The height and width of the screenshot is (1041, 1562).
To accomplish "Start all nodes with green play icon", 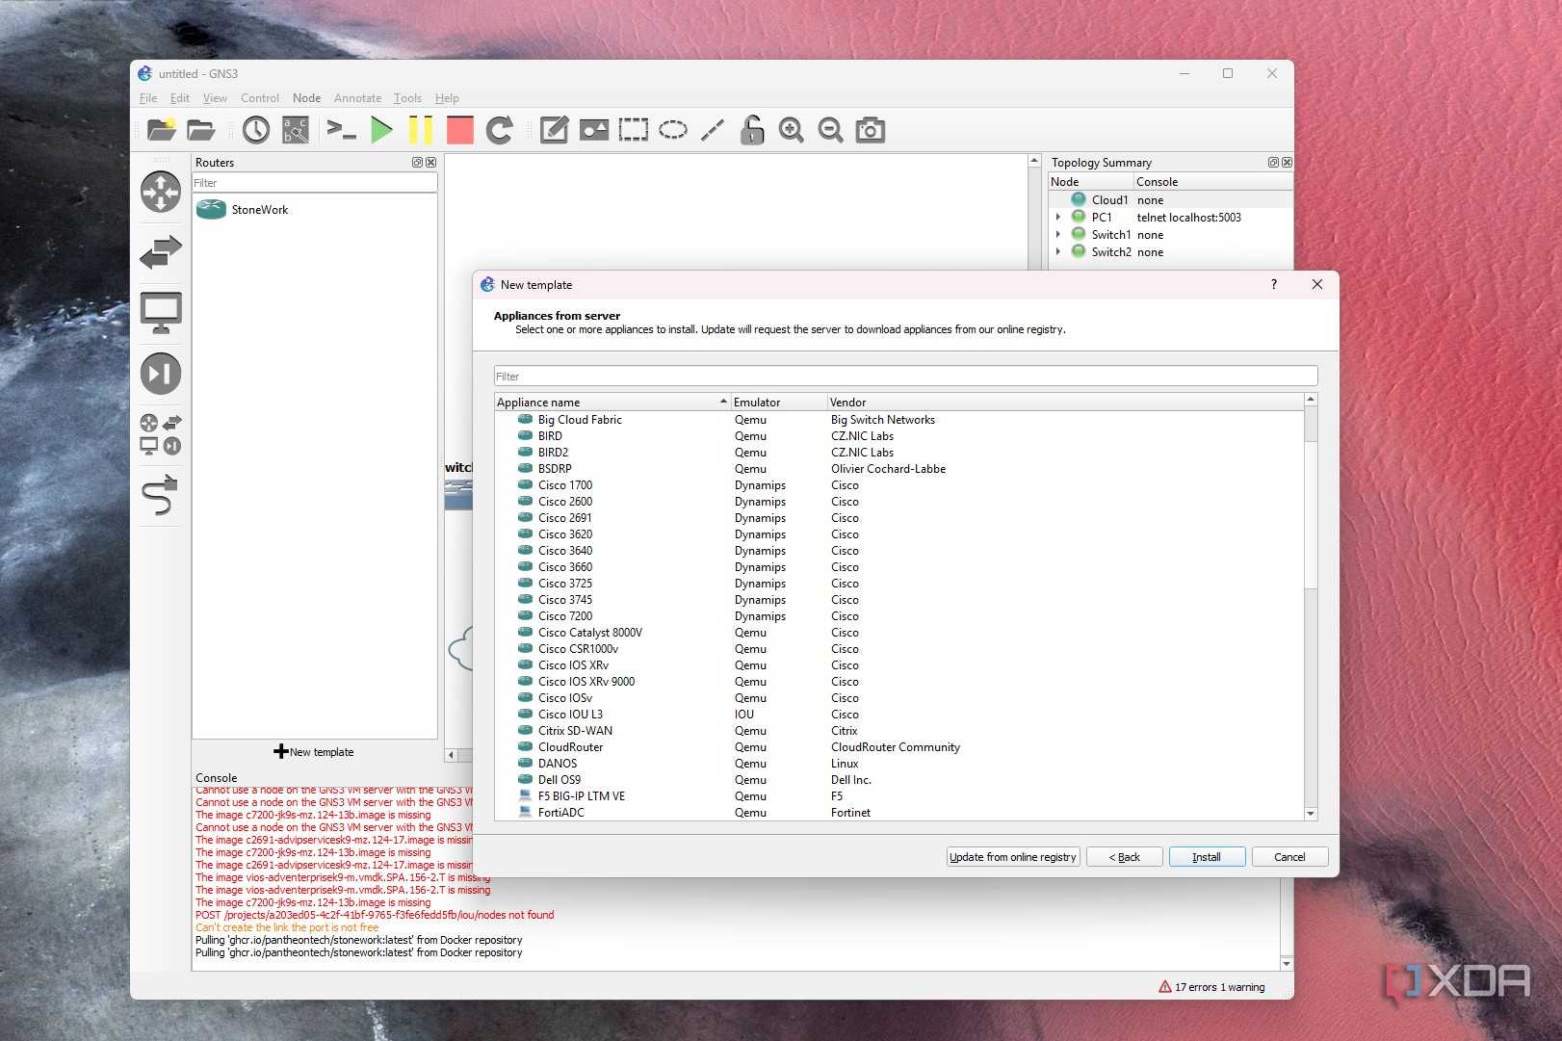I will 381,130.
